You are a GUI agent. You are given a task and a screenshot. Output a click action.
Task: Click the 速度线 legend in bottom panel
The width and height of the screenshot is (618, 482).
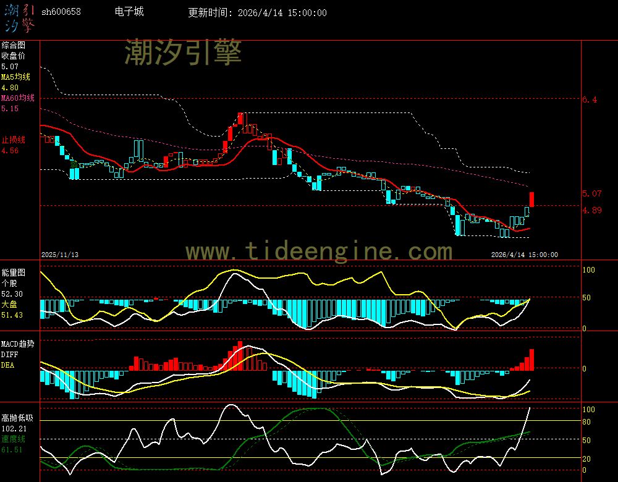(13, 438)
